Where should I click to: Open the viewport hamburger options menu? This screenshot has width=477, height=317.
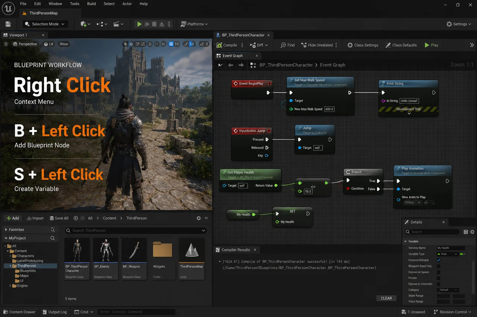tap(6, 44)
